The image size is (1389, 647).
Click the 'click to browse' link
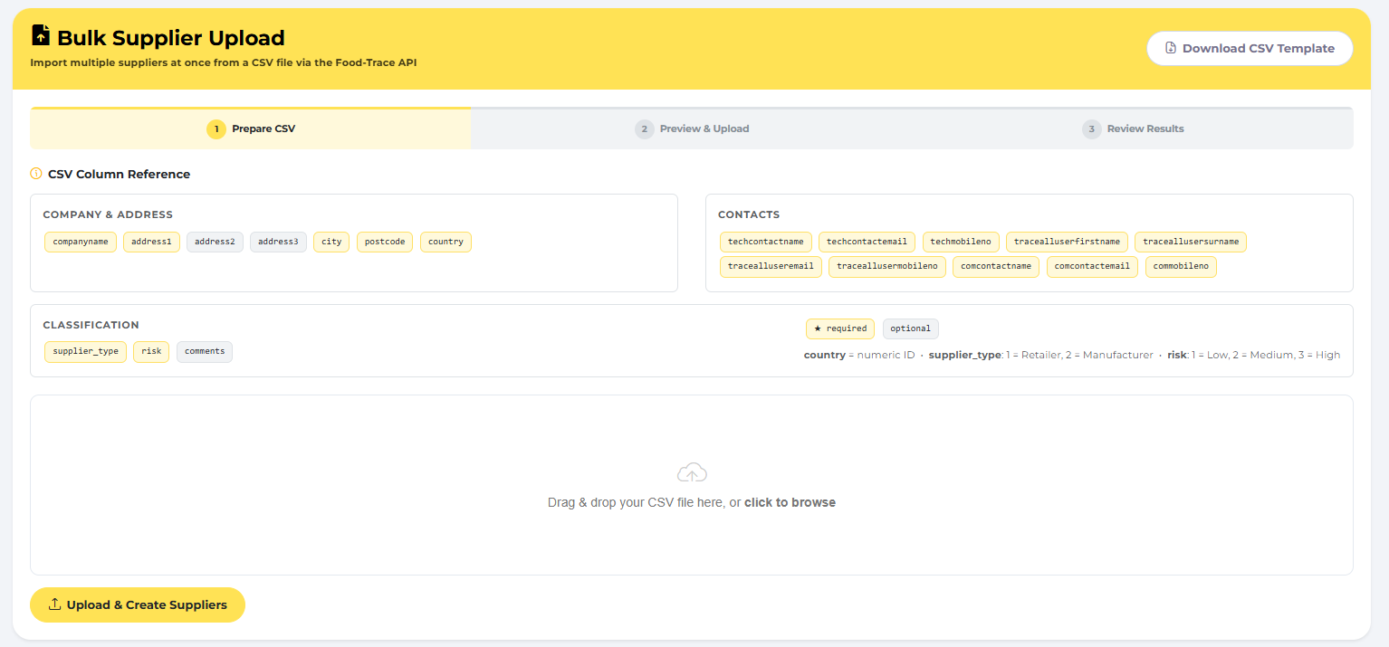[x=790, y=502]
